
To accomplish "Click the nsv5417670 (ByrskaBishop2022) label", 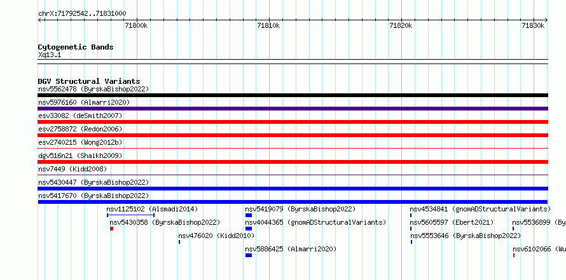I will click(x=93, y=196).
